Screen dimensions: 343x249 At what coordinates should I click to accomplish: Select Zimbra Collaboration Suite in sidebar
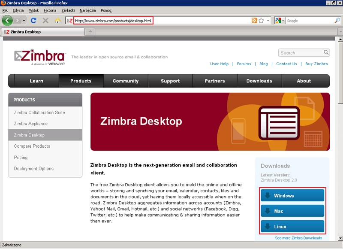45,112
